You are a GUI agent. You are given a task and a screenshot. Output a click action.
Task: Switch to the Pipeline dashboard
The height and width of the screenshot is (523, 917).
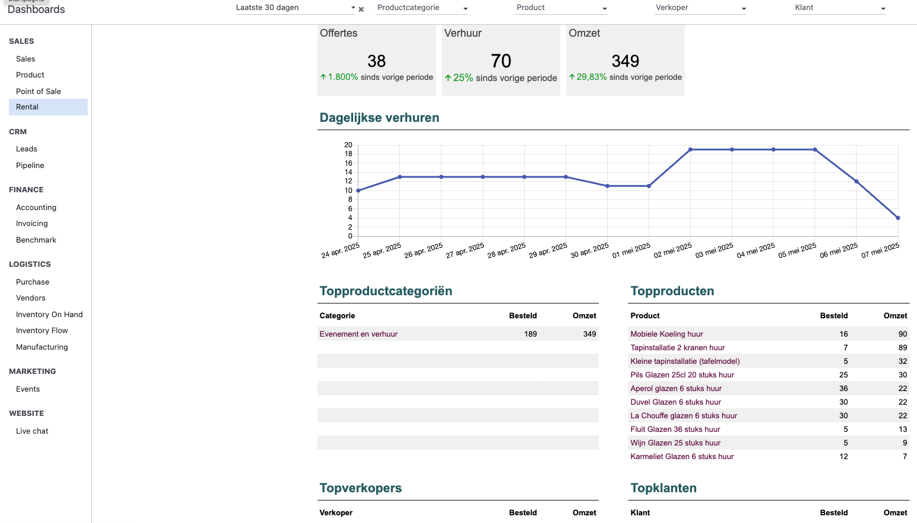(x=30, y=166)
